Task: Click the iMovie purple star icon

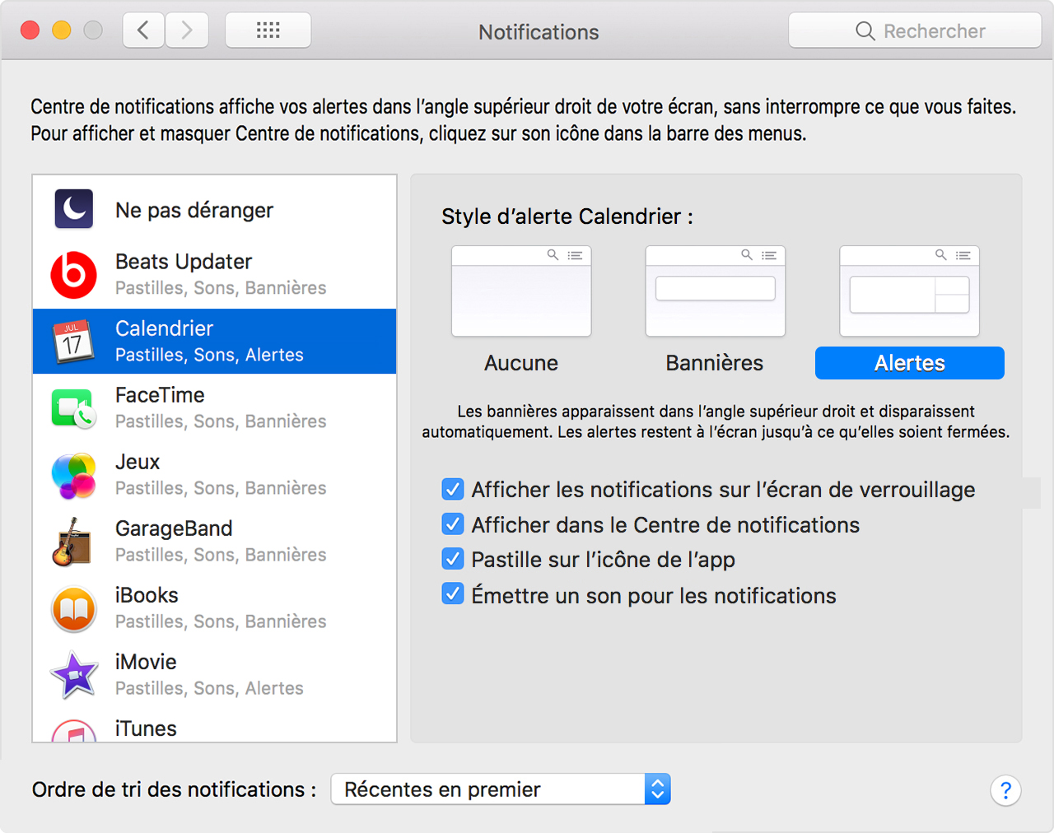Action: pos(74,675)
